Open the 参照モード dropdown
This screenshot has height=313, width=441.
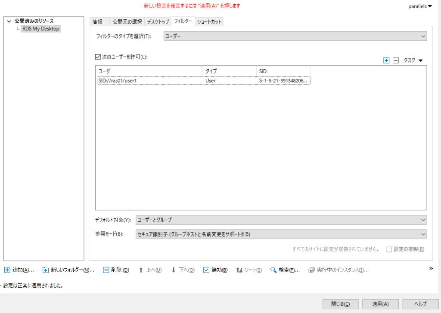click(x=281, y=234)
